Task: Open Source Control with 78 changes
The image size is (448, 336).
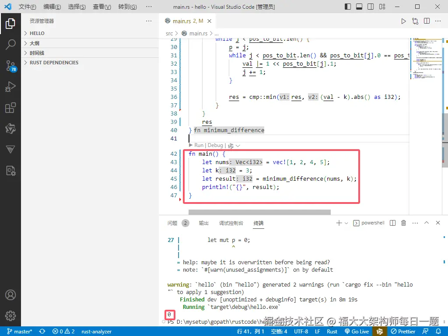Action: pyautogui.click(x=11, y=66)
